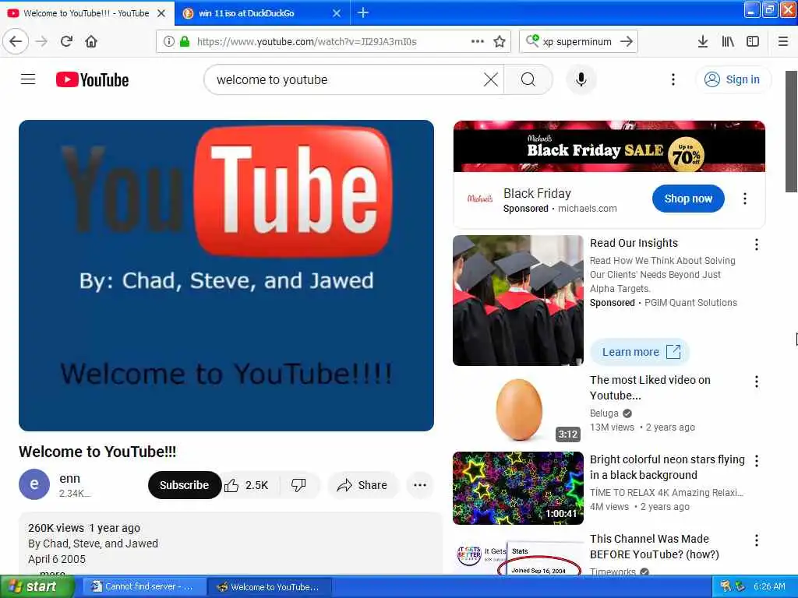The width and height of the screenshot is (798, 598).
Task: Share the video
Action: click(362, 485)
